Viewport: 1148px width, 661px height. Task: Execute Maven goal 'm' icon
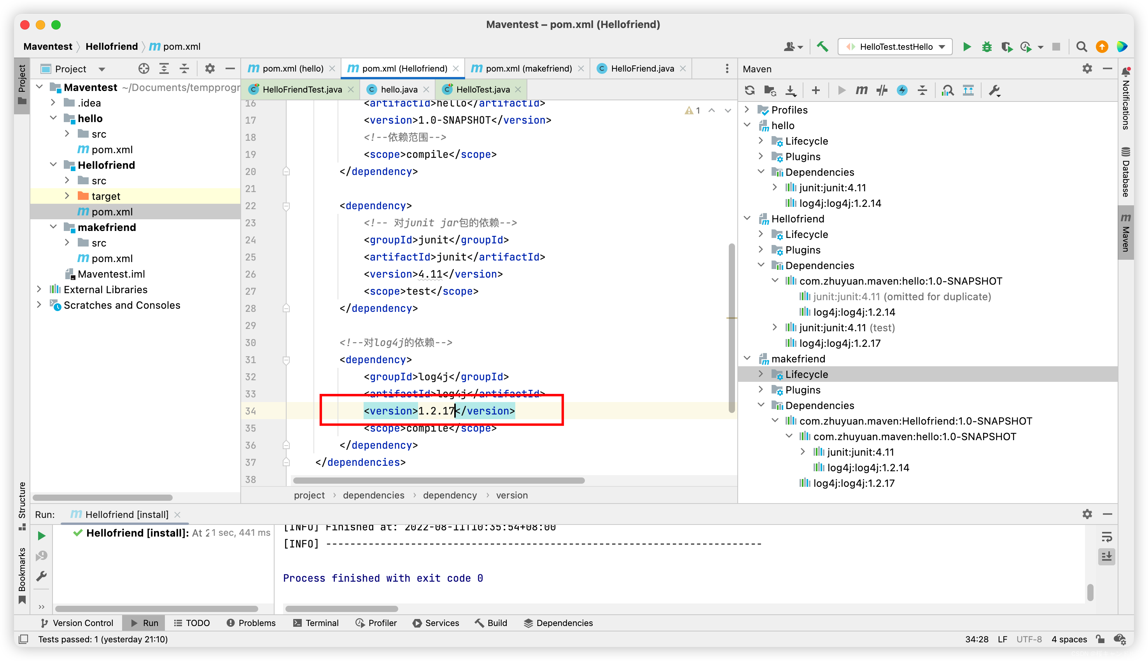click(861, 90)
